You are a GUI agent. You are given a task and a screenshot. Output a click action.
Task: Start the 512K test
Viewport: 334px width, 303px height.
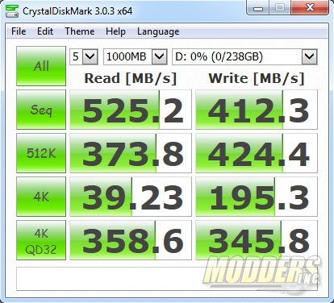coord(41,153)
